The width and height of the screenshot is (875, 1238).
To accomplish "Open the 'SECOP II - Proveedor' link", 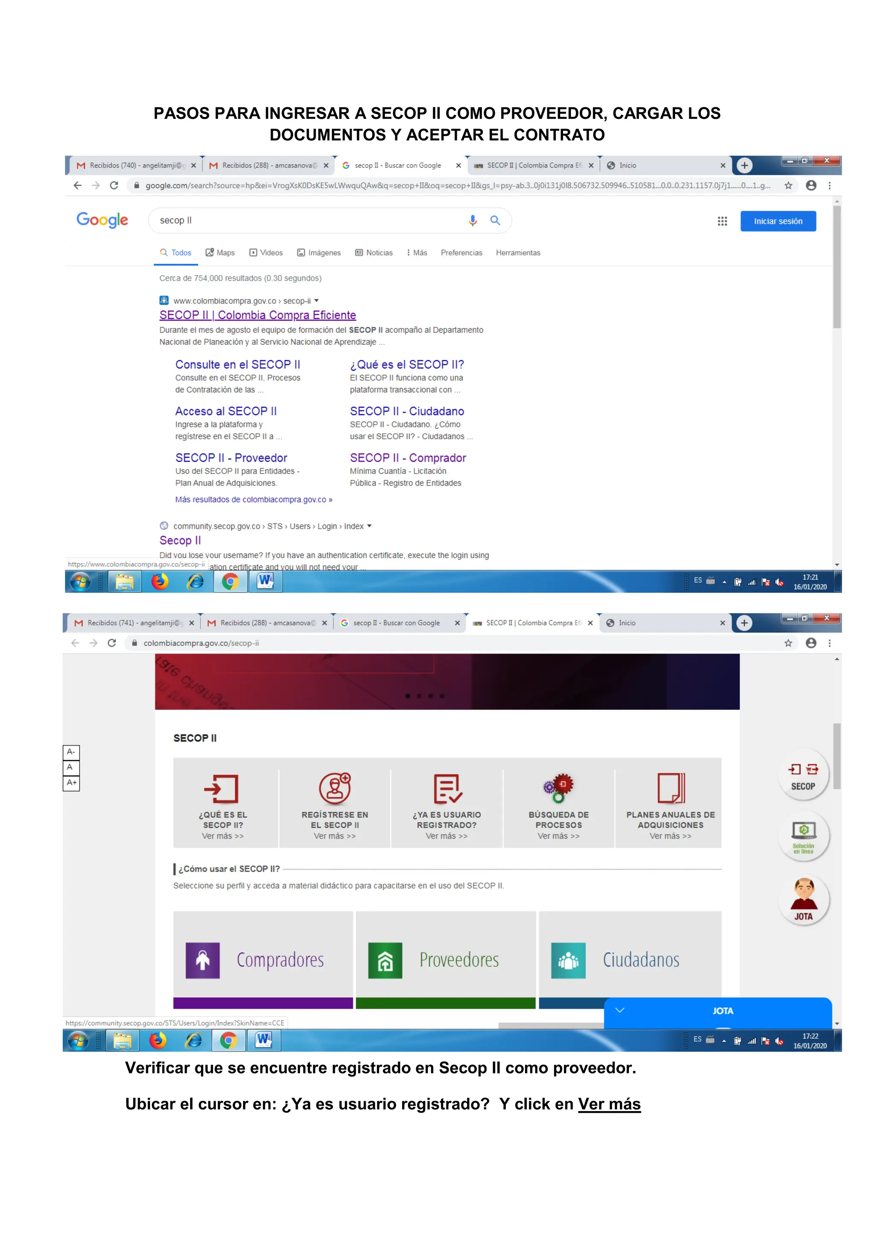I will (231, 458).
